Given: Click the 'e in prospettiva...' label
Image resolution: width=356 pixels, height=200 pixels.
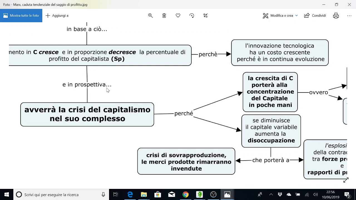Looking at the screenshot, I should coord(87,84).
